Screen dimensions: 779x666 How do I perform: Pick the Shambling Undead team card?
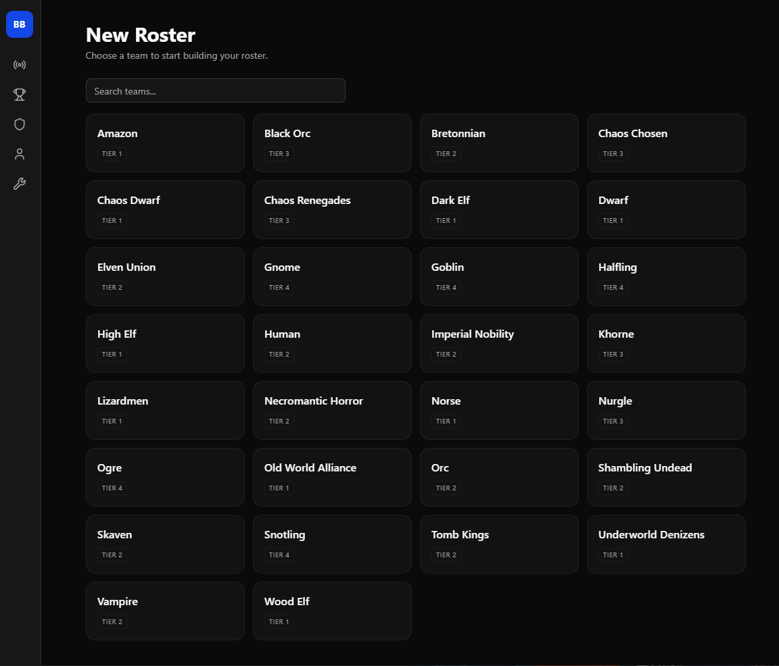pos(666,477)
